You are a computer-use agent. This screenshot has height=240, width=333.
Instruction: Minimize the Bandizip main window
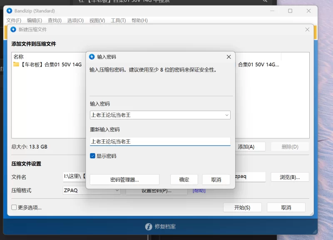click(x=272, y=11)
